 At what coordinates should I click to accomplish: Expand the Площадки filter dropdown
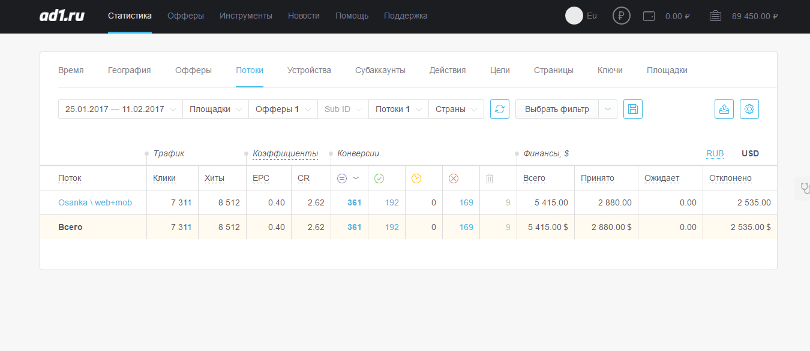pyautogui.click(x=215, y=109)
